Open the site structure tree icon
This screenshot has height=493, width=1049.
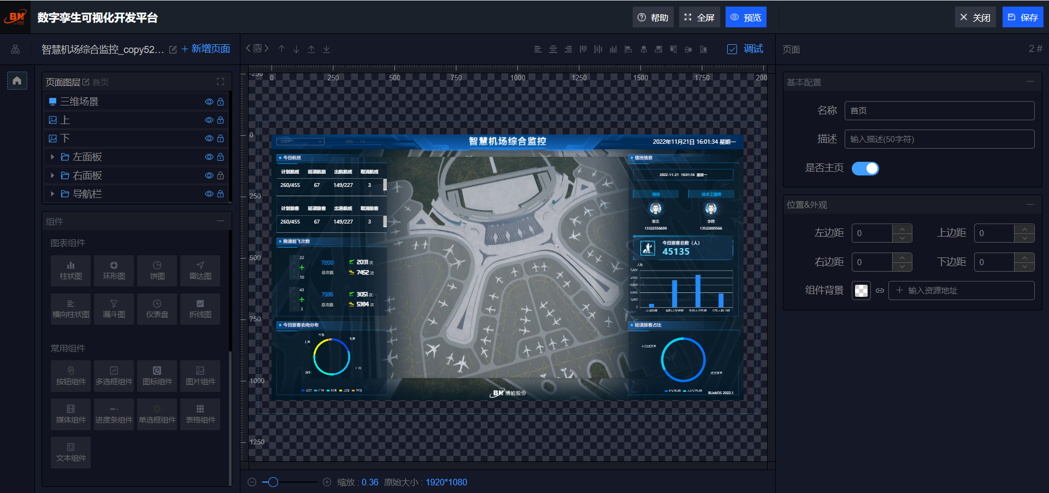(x=15, y=49)
